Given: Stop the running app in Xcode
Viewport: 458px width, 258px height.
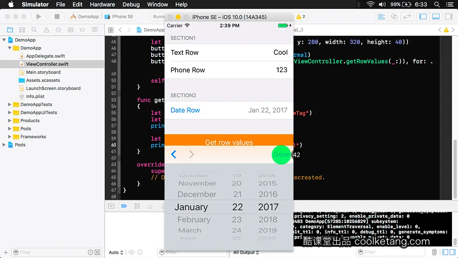Looking at the screenshot, I should click(x=57, y=17).
